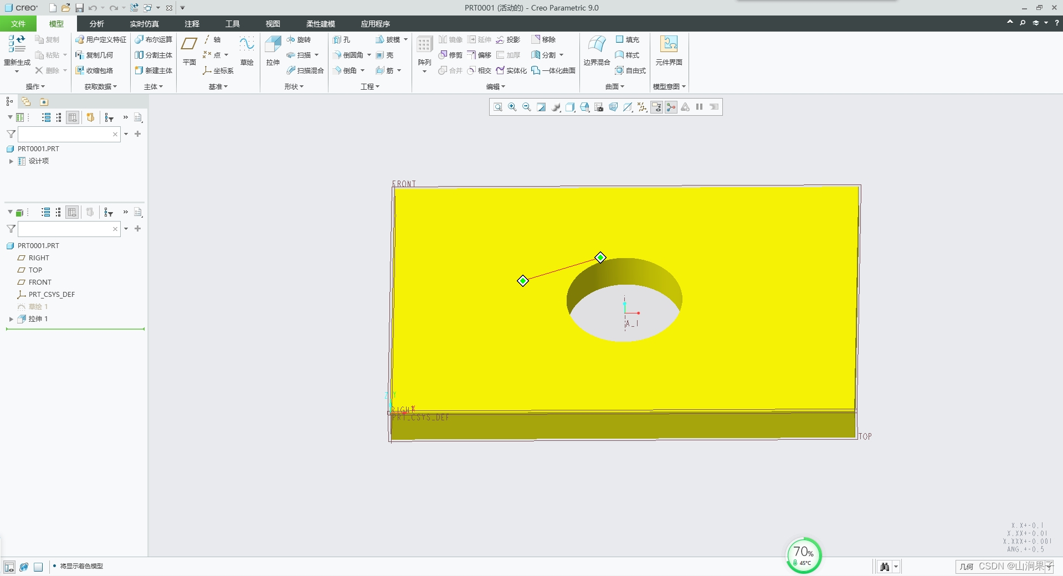Toggle annotation display in graphics toolbar
Viewport: 1063px width, 576px height.
click(x=656, y=107)
